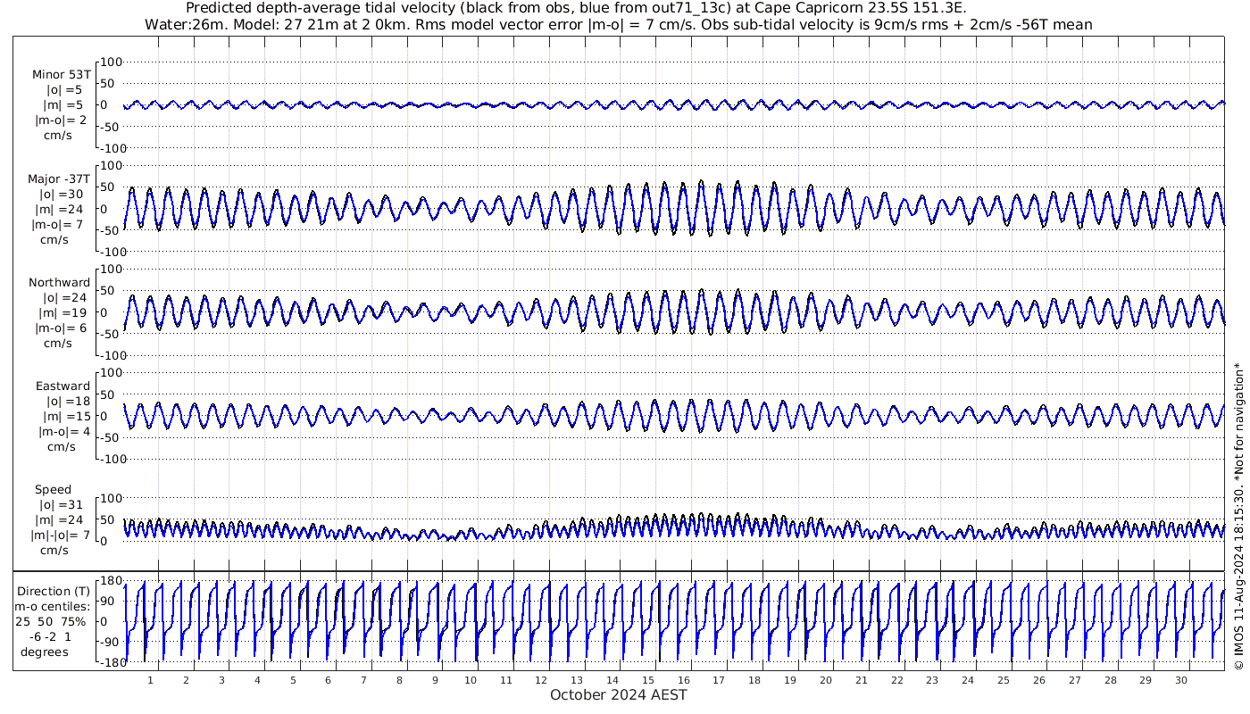Click the "Direction (T)" panel label
The image size is (1250, 714).
pos(54,592)
